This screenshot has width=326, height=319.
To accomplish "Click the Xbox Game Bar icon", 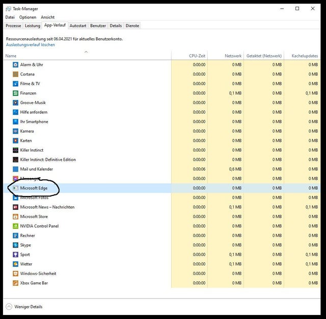I will tap(15, 283).
